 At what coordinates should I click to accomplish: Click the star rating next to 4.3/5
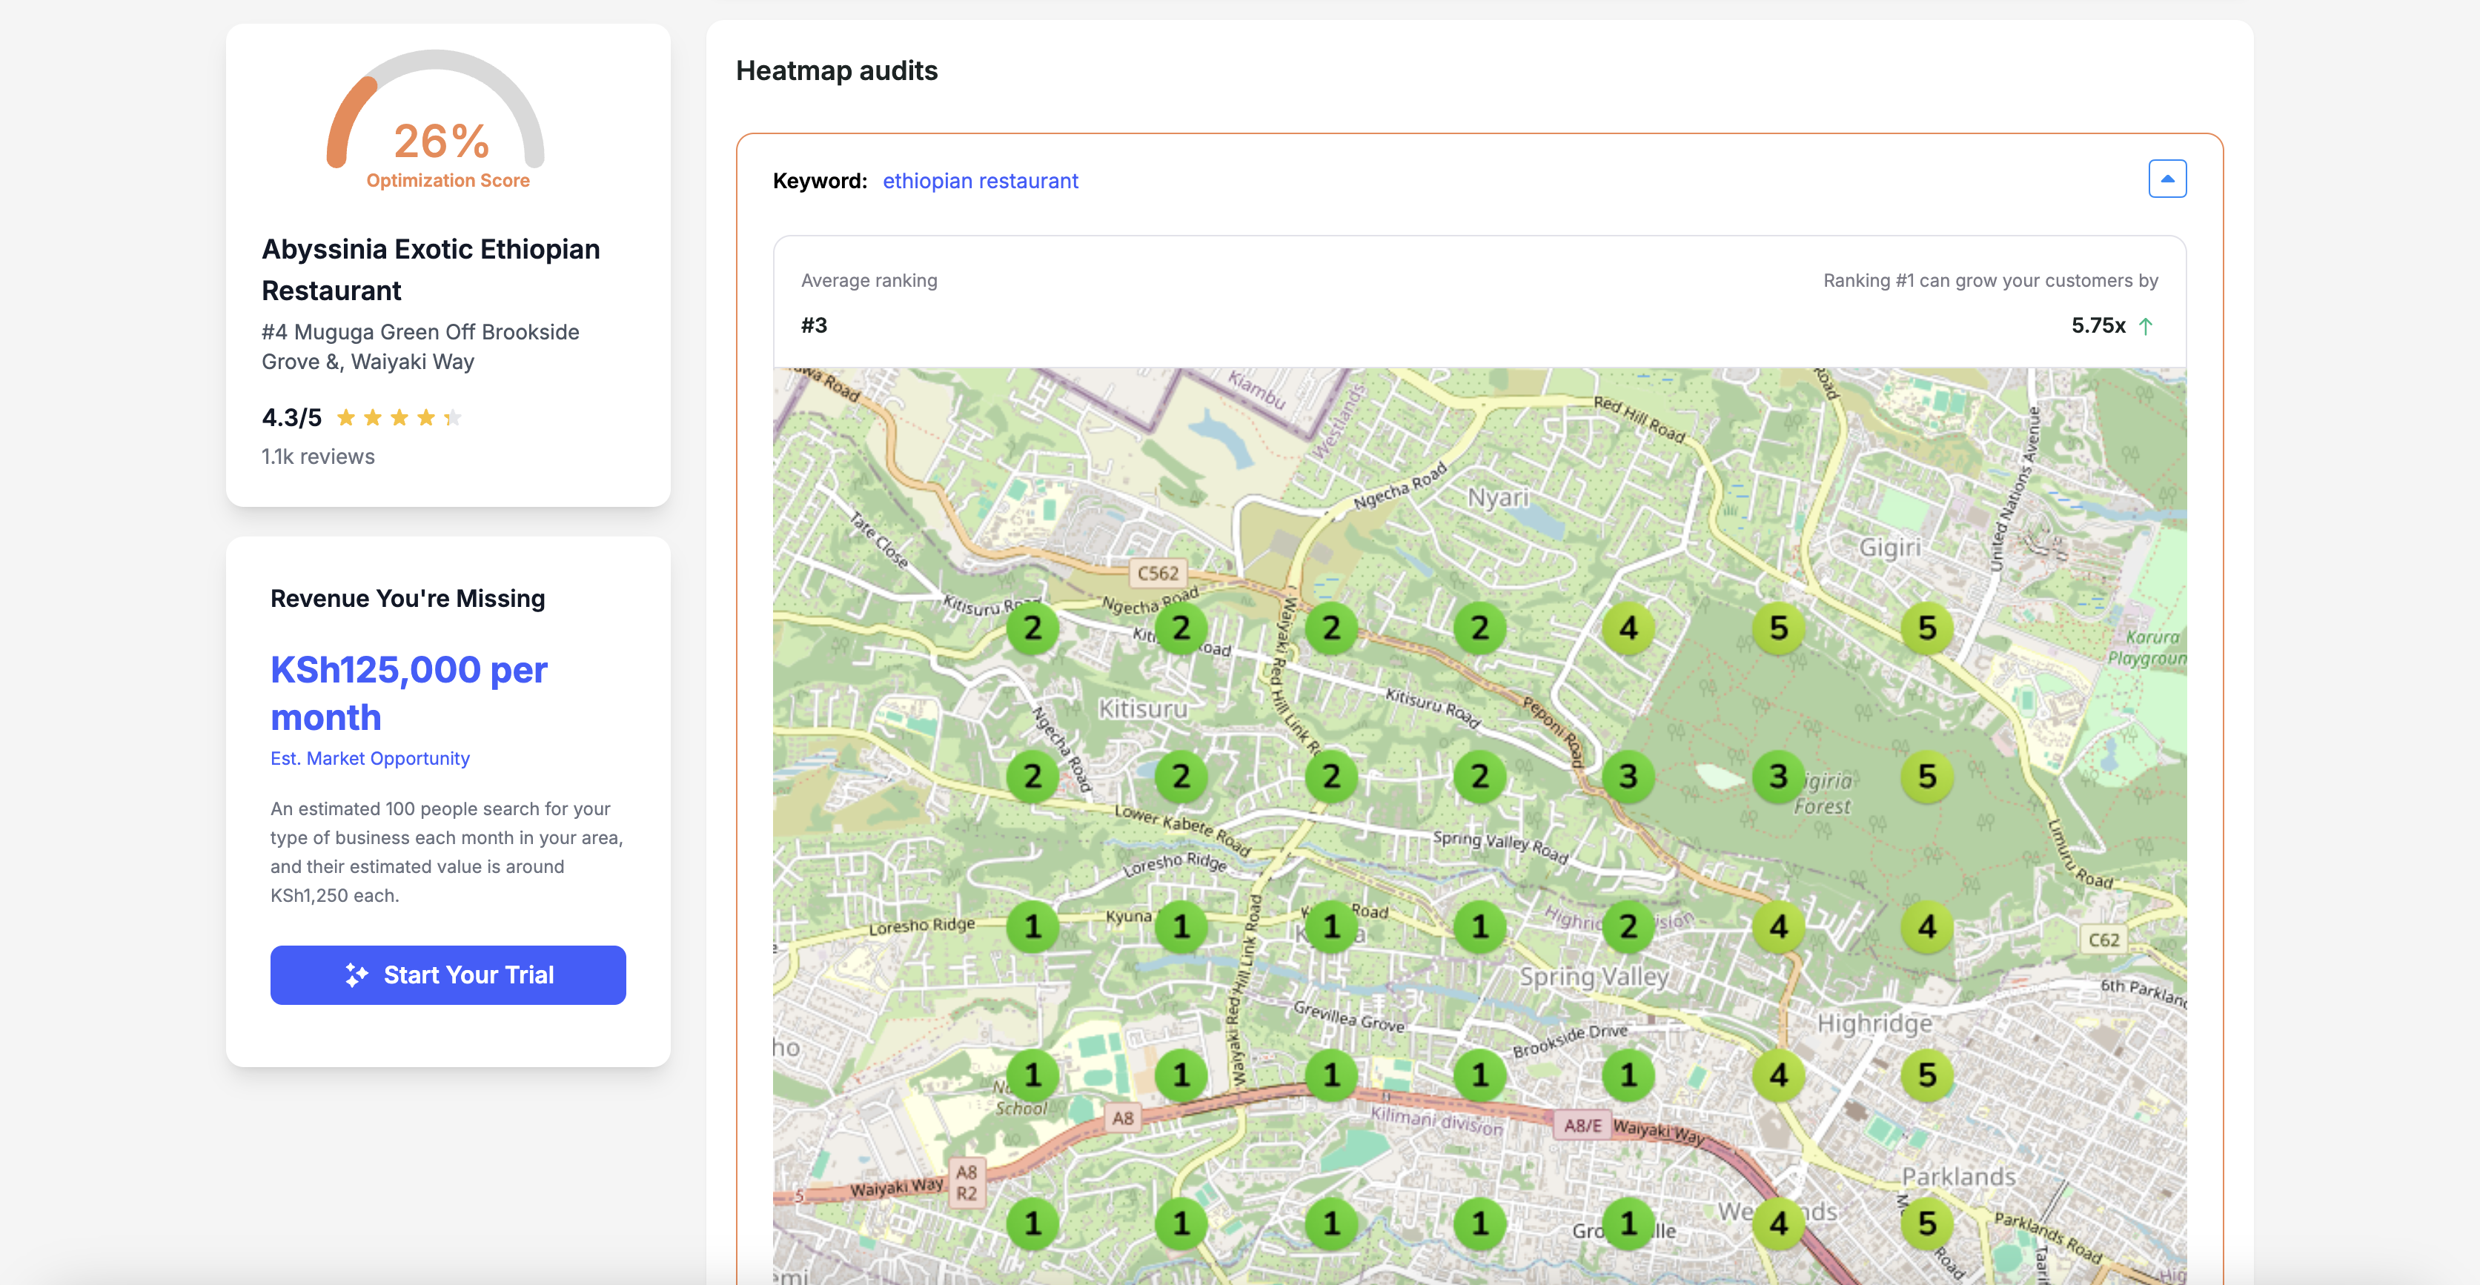(399, 418)
